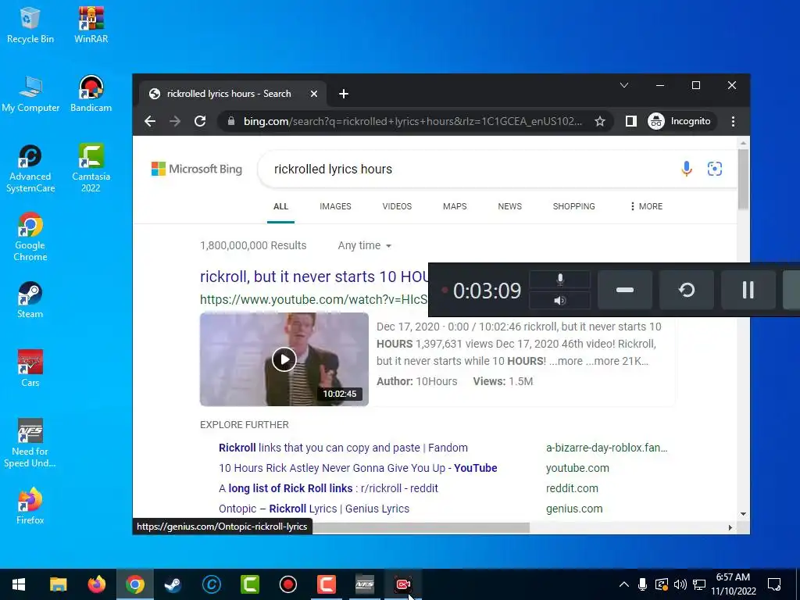Image resolution: width=800 pixels, height=600 pixels.
Task: Open the Windows Start menu
Action: pos(19,584)
